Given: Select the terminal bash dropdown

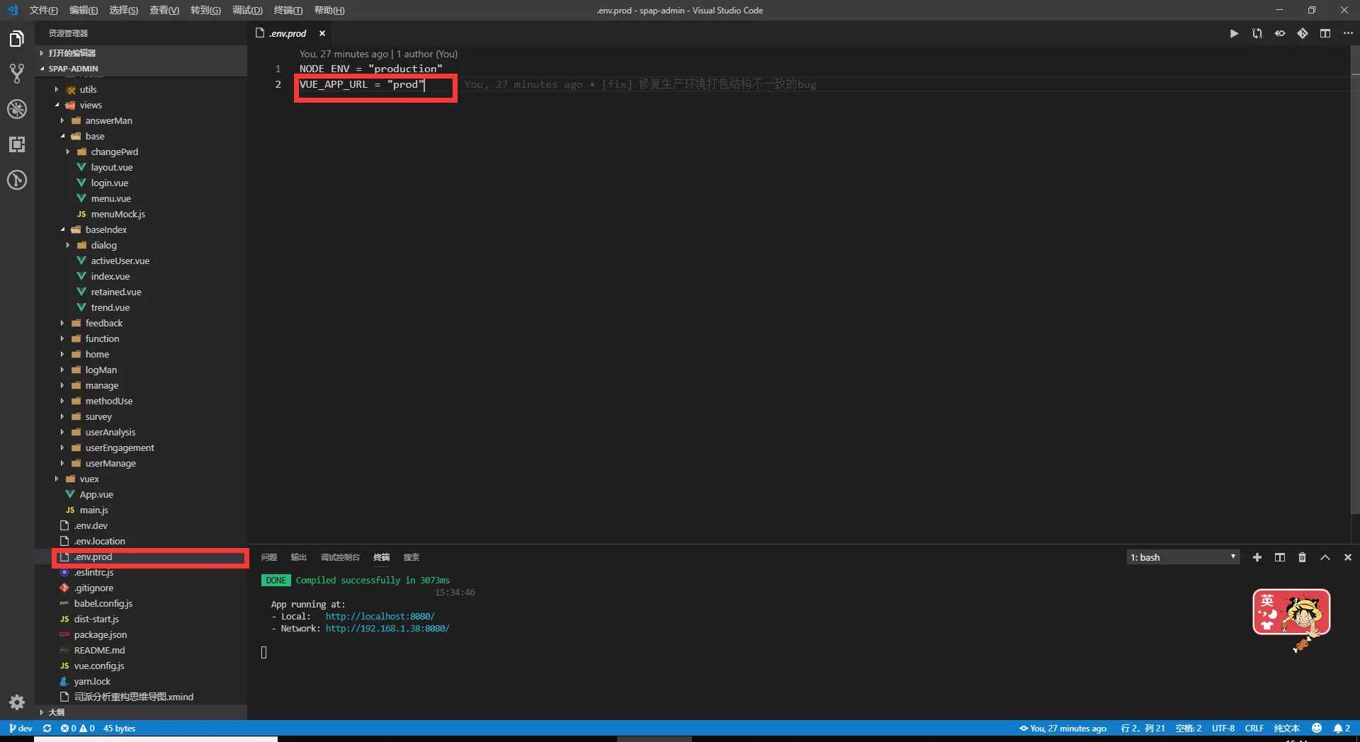Looking at the screenshot, I should tap(1183, 557).
